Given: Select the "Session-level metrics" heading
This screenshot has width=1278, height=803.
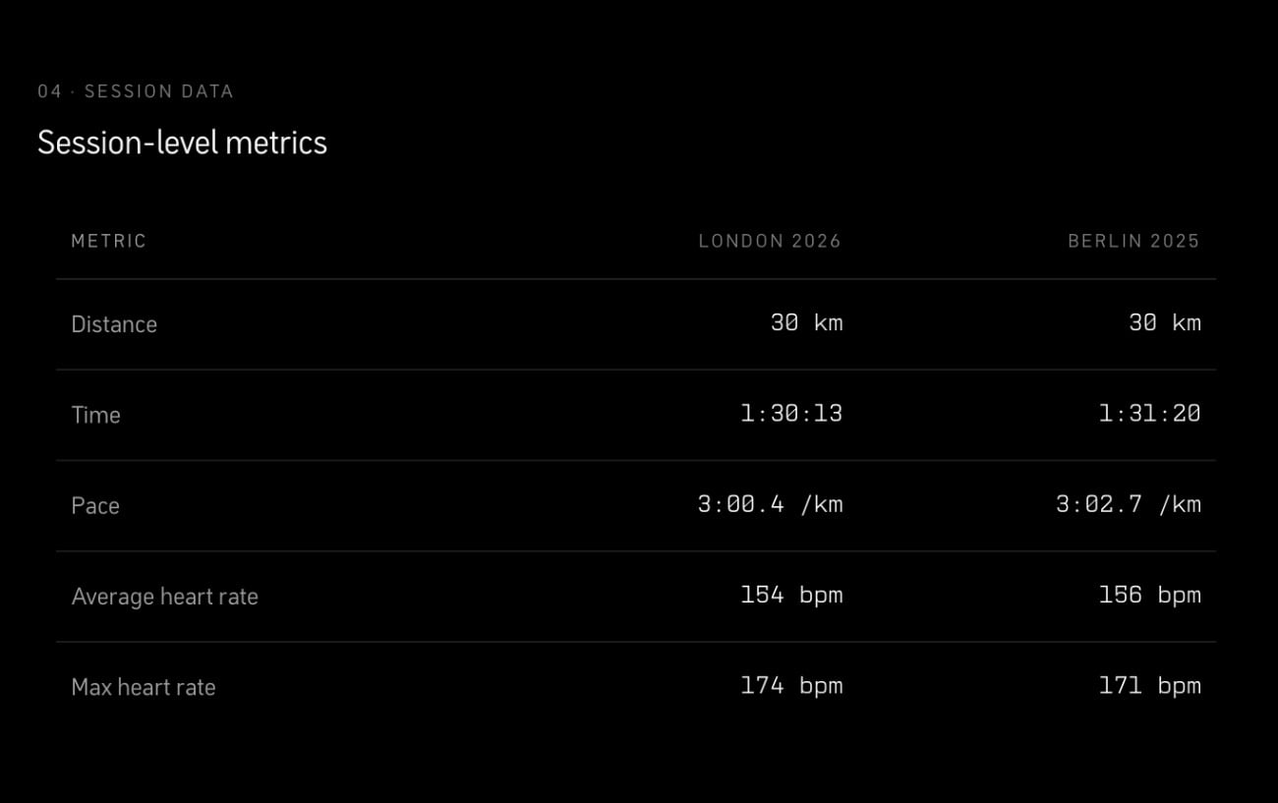Looking at the screenshot, I should point(182,143).
